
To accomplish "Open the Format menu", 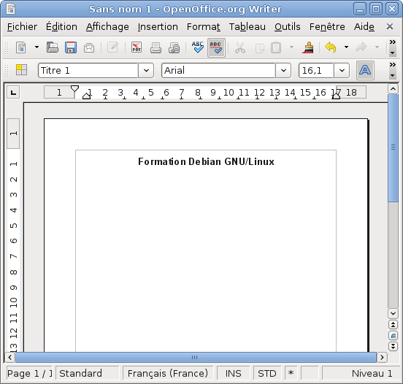I will (203, 27).
